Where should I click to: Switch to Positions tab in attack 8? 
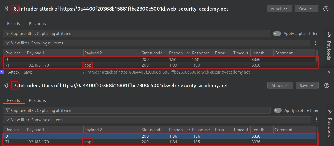coord(37,24)
